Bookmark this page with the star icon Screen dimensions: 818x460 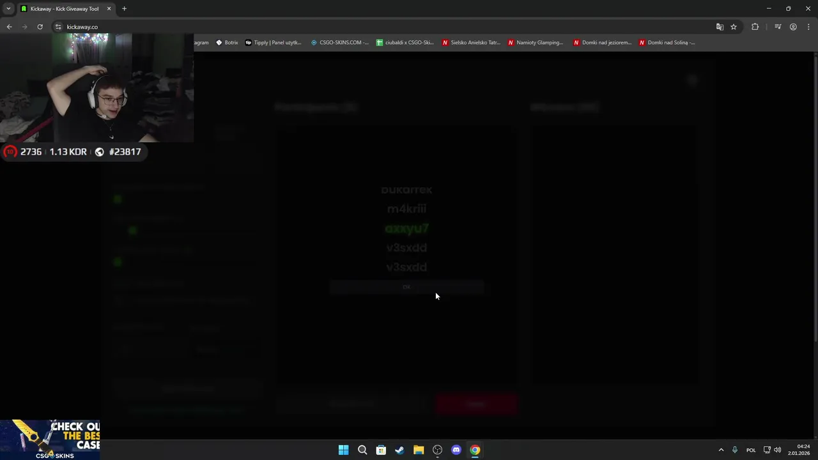click(x=734, y=27)
